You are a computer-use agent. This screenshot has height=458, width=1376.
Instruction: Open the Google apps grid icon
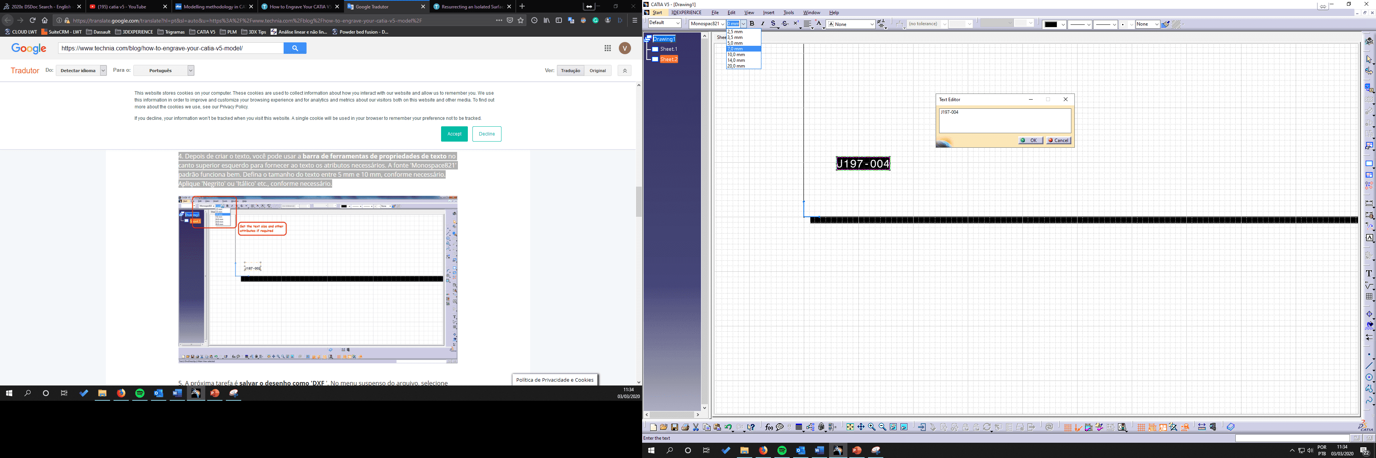[x=607, y=48]
